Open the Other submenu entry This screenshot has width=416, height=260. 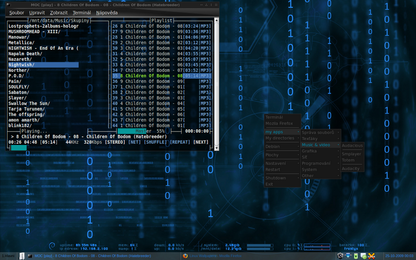321,175
